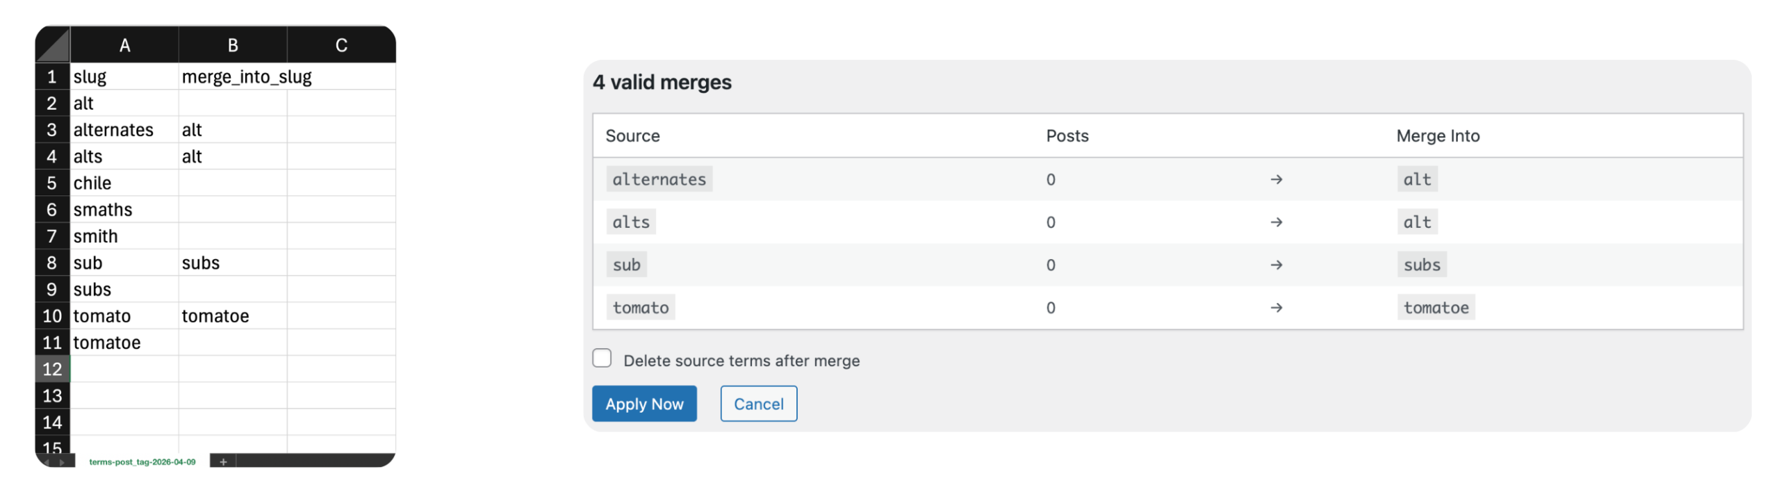
Task: Add a new sheet with plus icon
Action: [x=223, y=462]
